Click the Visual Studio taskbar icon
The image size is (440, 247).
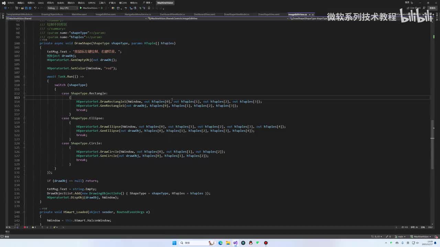point(235,243)
